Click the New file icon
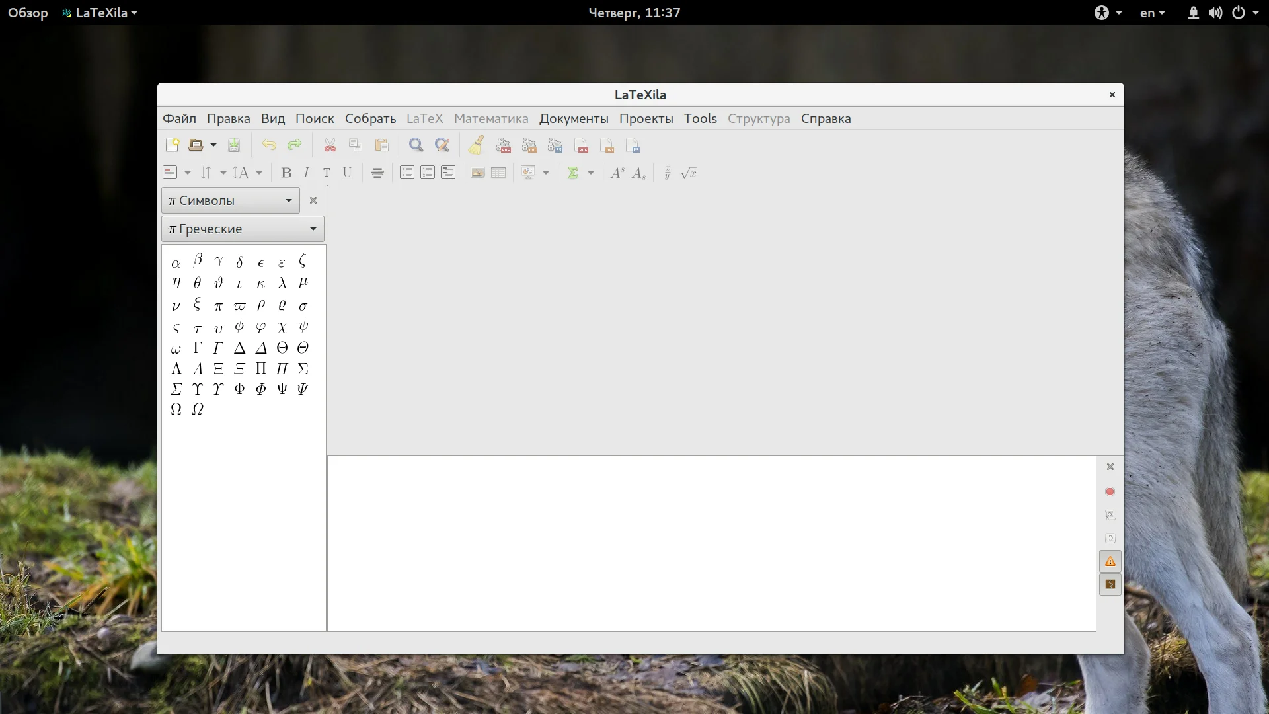 172,145
